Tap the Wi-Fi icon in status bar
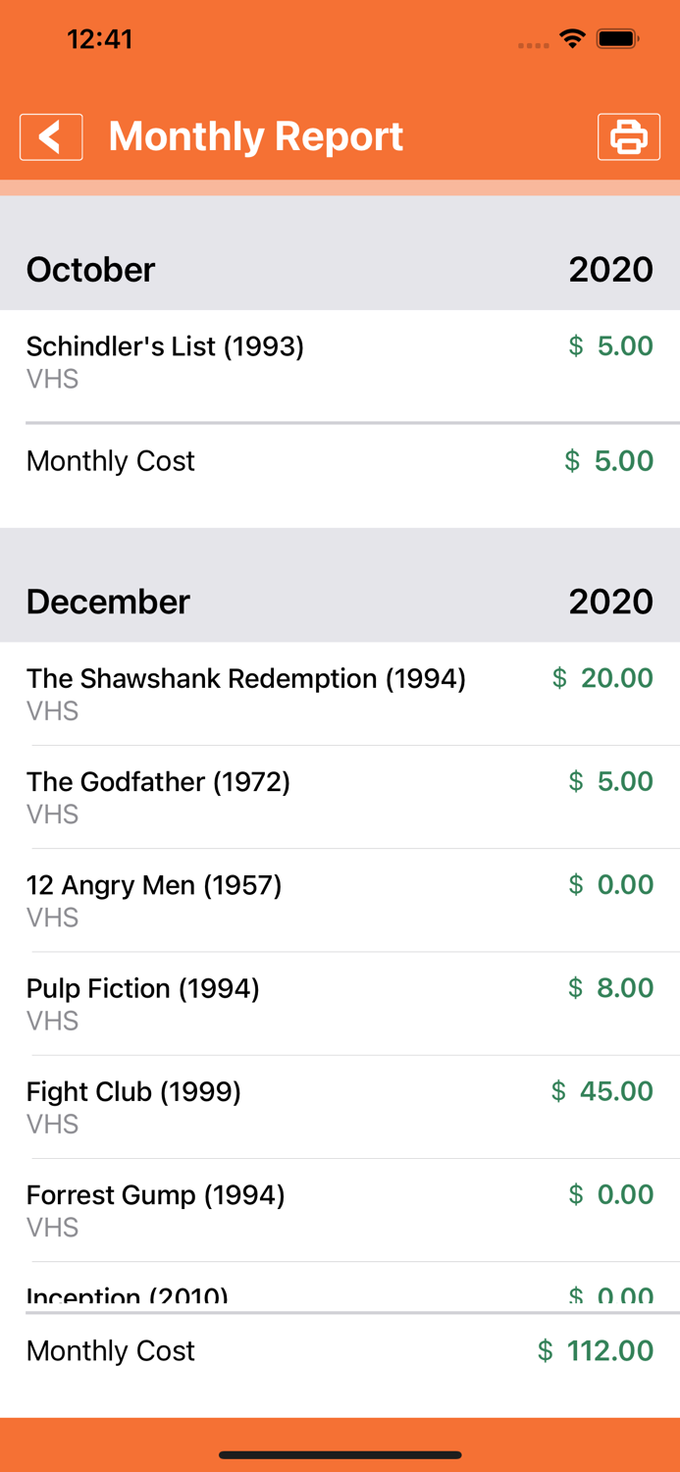The width and height of the screenshot is (680, 1472). (572, 39)
